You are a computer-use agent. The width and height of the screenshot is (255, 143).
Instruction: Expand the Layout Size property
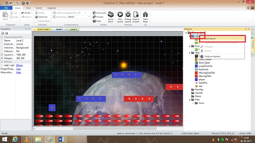click(x=2, y=55)
